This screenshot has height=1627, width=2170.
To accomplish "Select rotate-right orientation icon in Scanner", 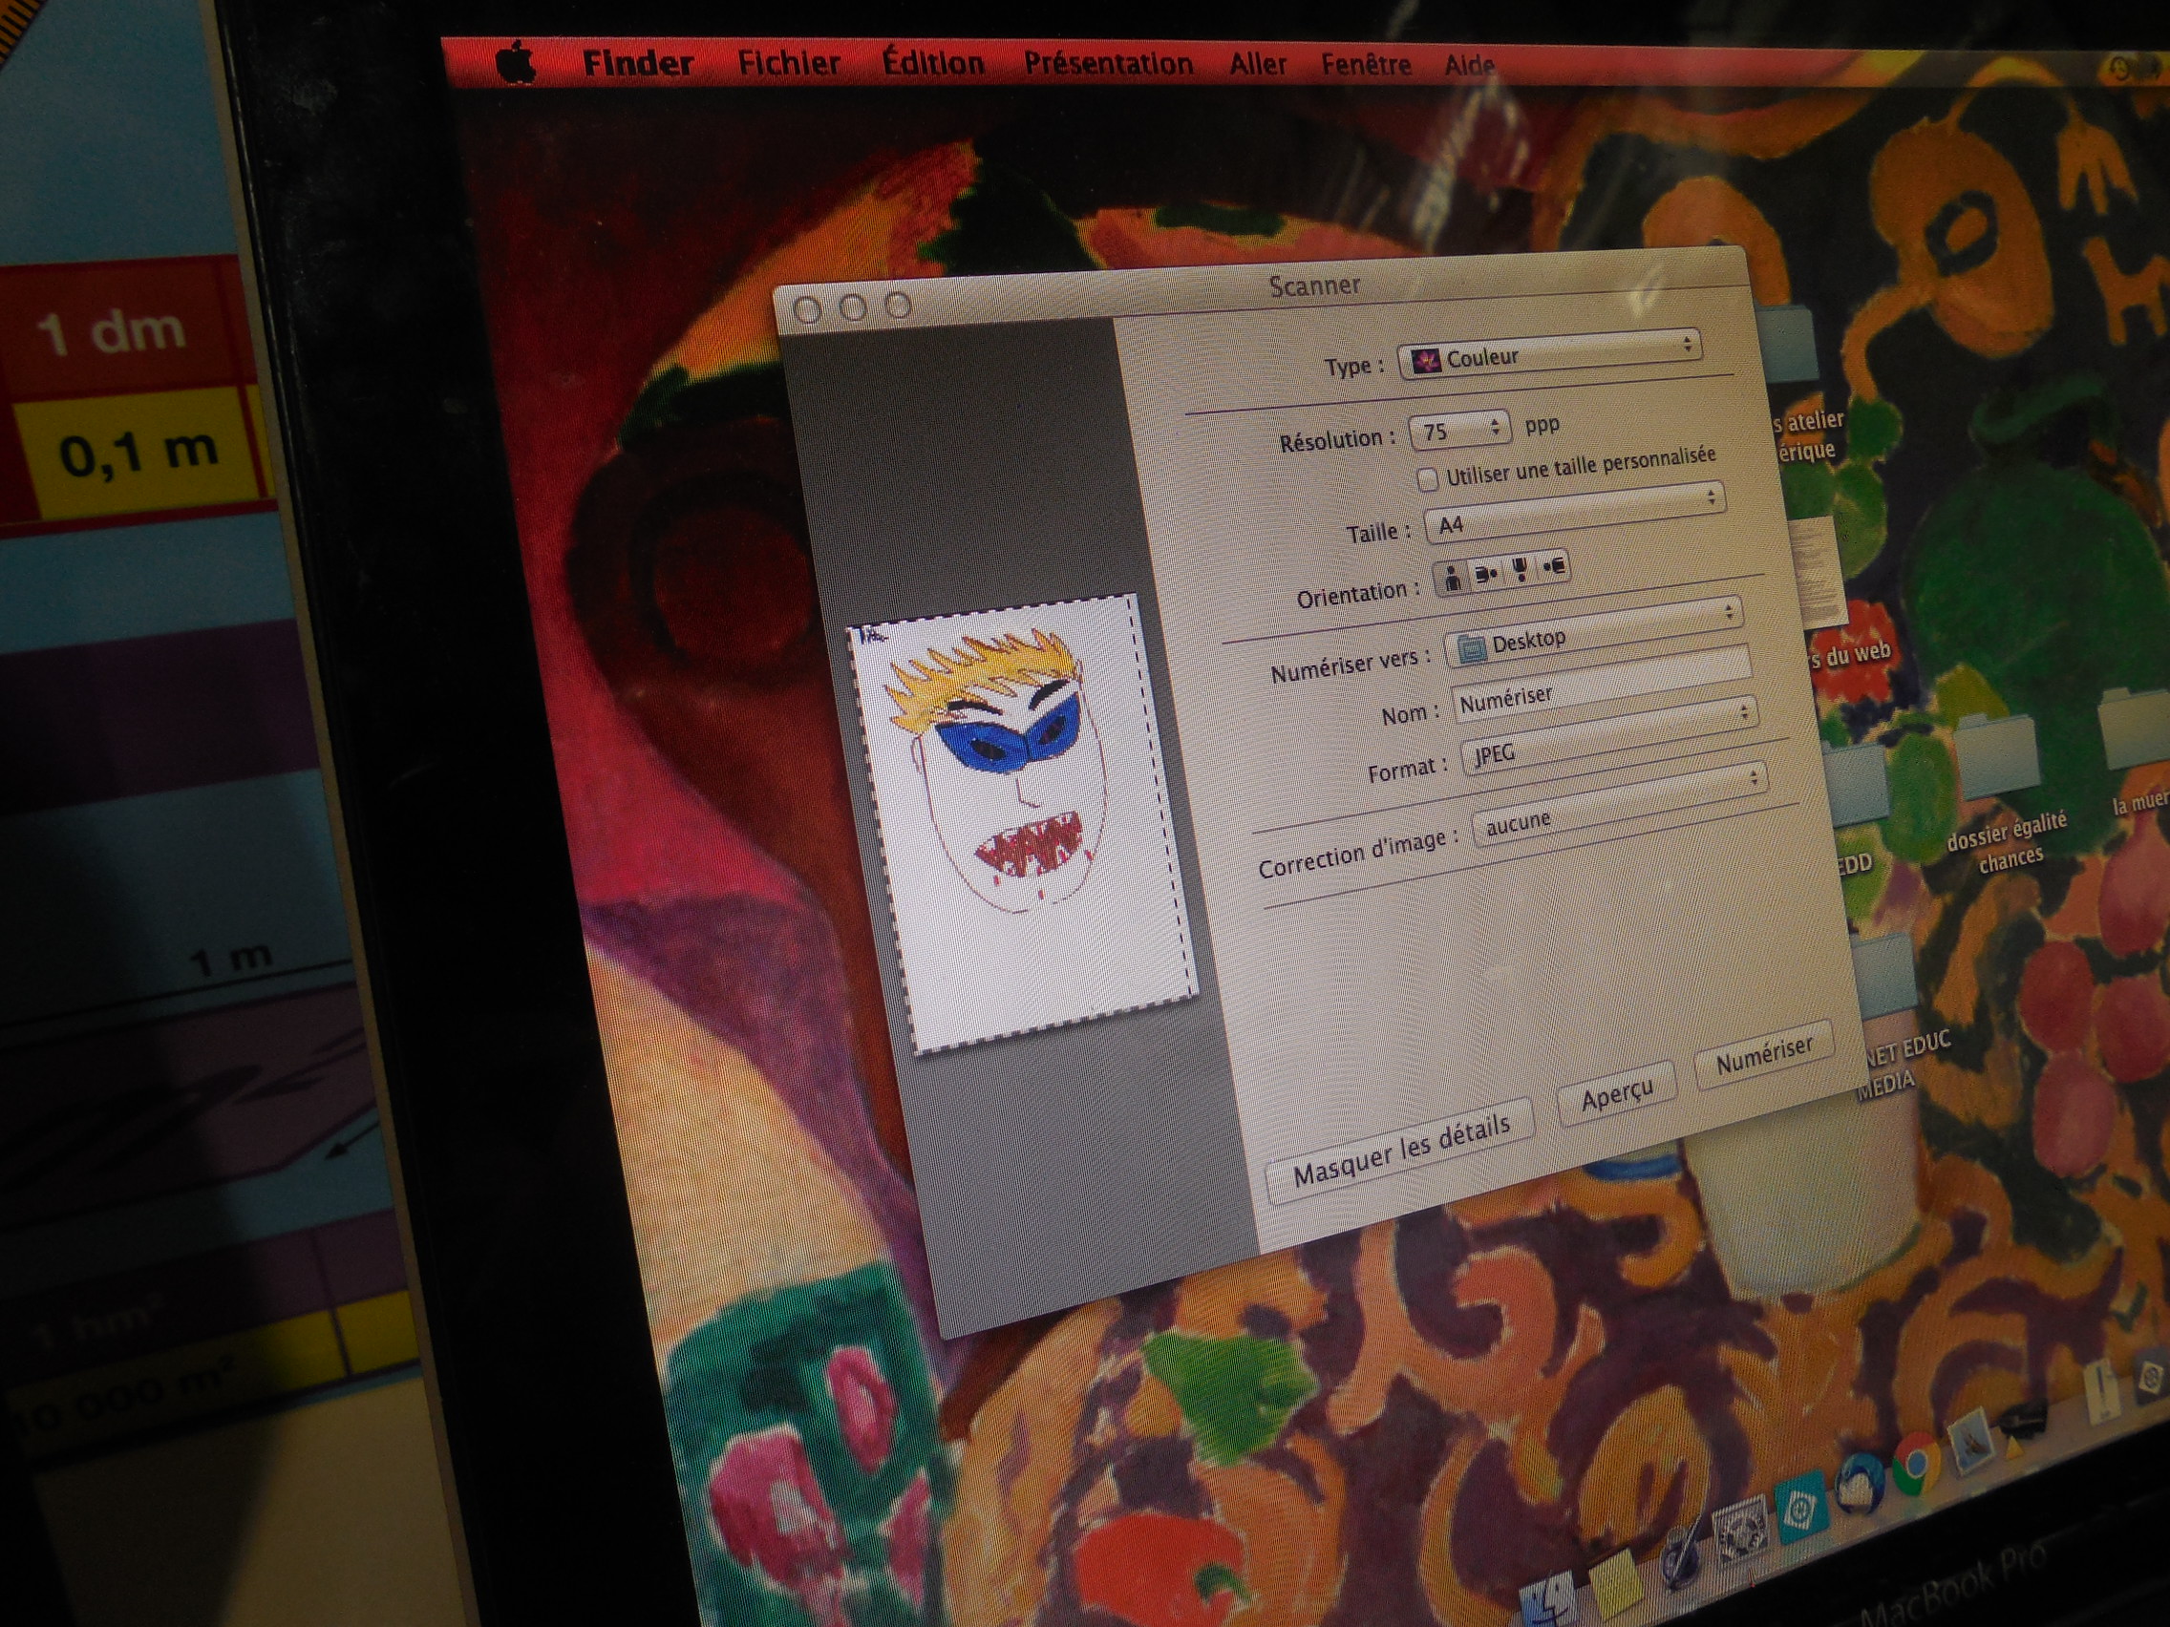I will pos(1554,566).
